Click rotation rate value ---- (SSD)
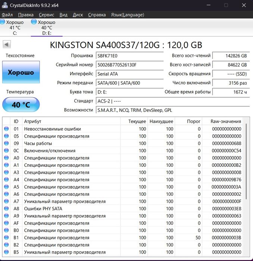The image size is (253, 261). coord(231,74)
